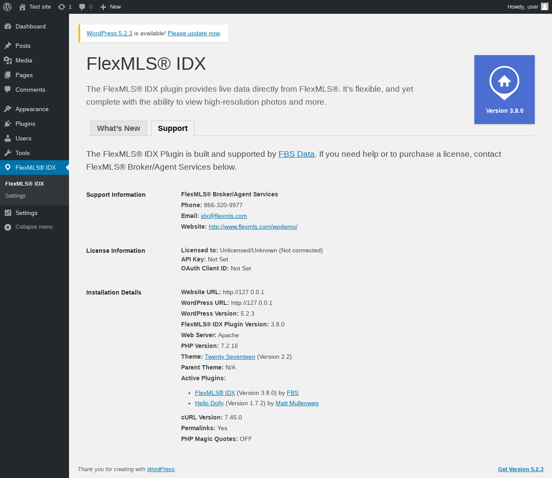Click the cURL Version 7.45.0 entry
This screenshot has height=478, width=552.
(211, 417)
